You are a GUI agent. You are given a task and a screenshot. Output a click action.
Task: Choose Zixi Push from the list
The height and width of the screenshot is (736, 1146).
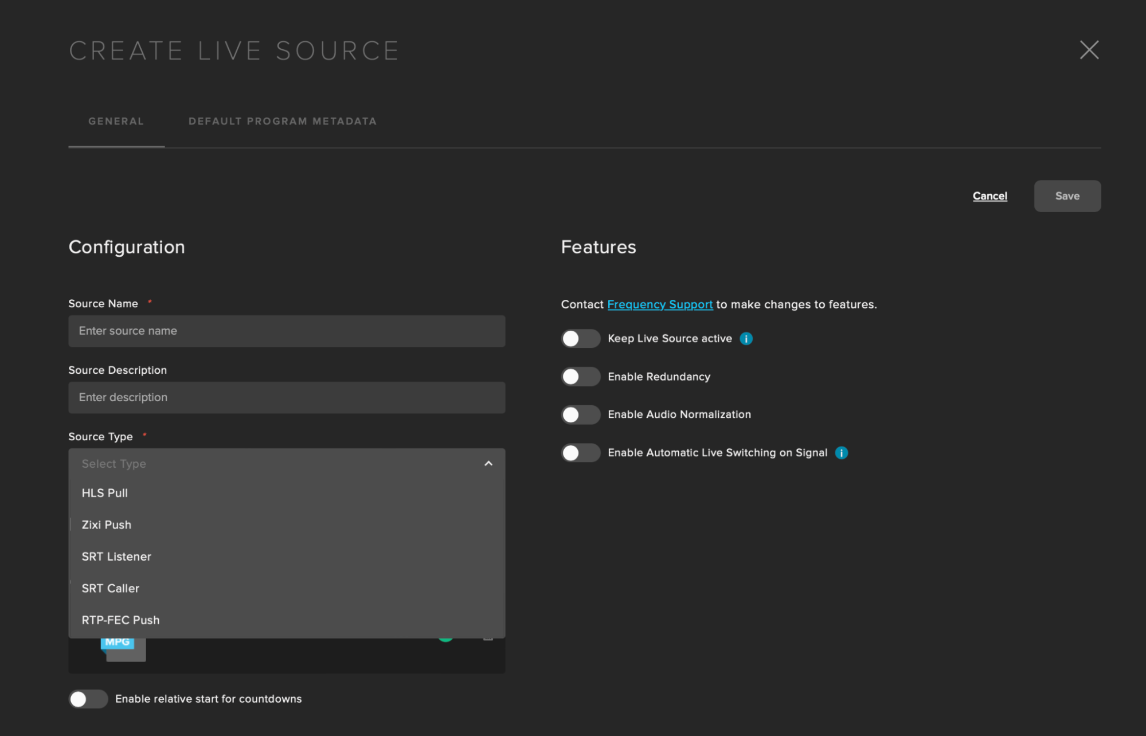tap(107, 524)
